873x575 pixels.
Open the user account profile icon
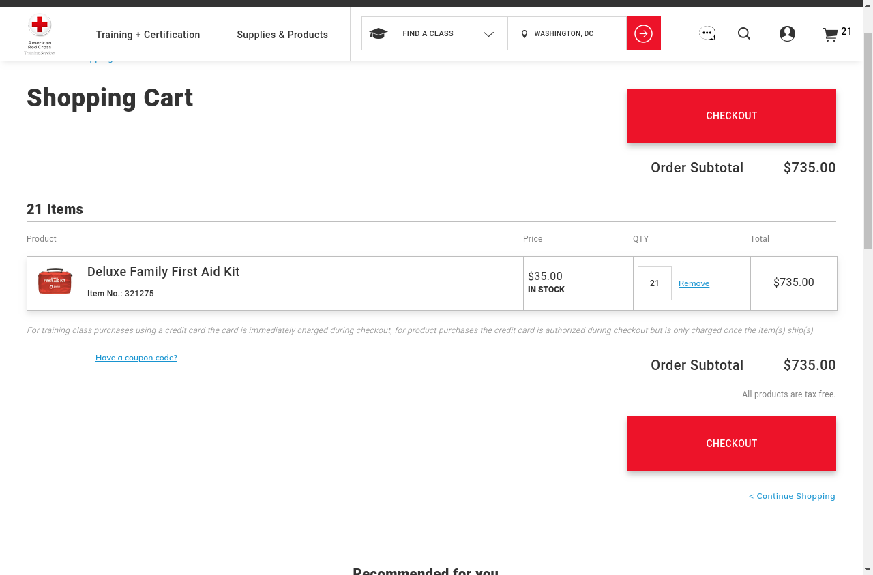787,33
